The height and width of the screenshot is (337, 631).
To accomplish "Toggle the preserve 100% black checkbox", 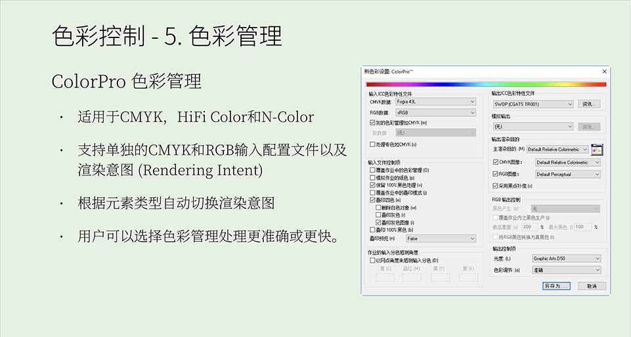I will pyautogui.click(x=372, y=185).
